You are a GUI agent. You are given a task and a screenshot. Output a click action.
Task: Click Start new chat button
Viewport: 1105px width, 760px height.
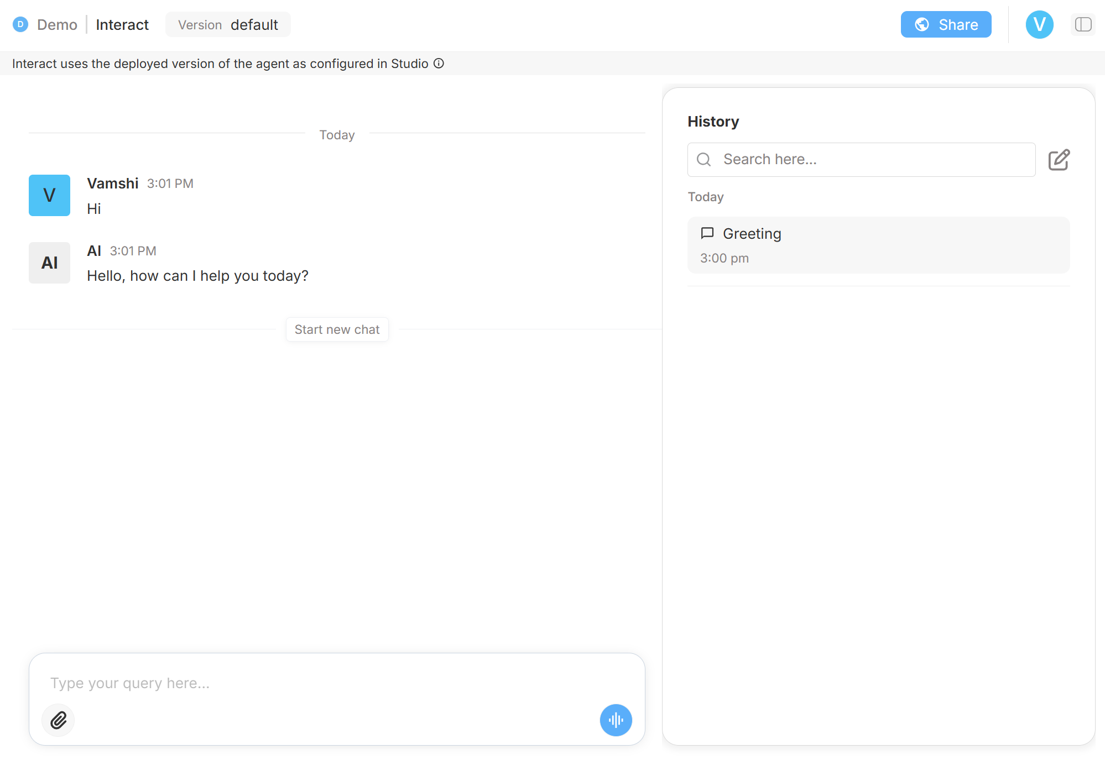[x=337, y=329]
